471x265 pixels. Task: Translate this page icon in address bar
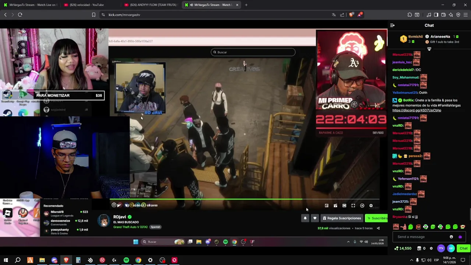[334, 15]
